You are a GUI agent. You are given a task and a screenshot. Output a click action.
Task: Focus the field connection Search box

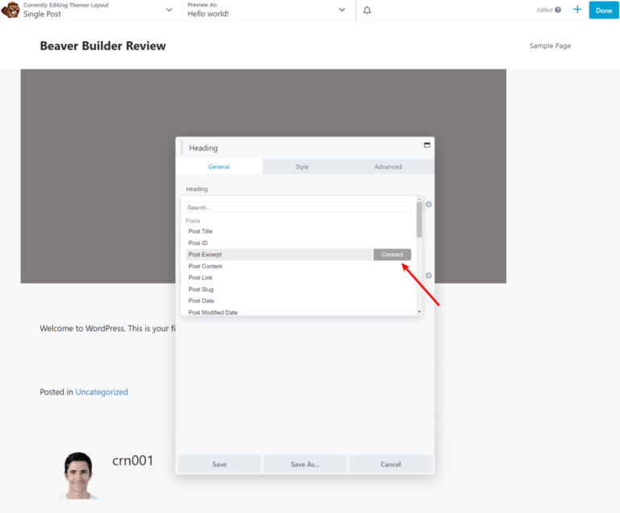pos(298,207)
